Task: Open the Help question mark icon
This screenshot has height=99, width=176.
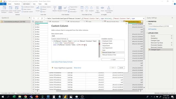Action: [175, 4]
